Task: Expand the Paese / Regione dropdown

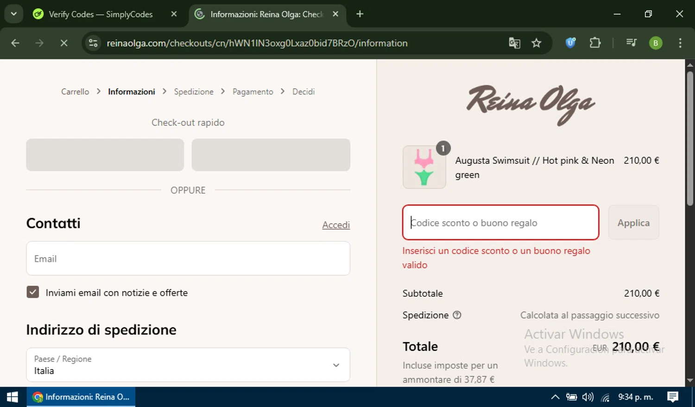Action: coord(188,365)
